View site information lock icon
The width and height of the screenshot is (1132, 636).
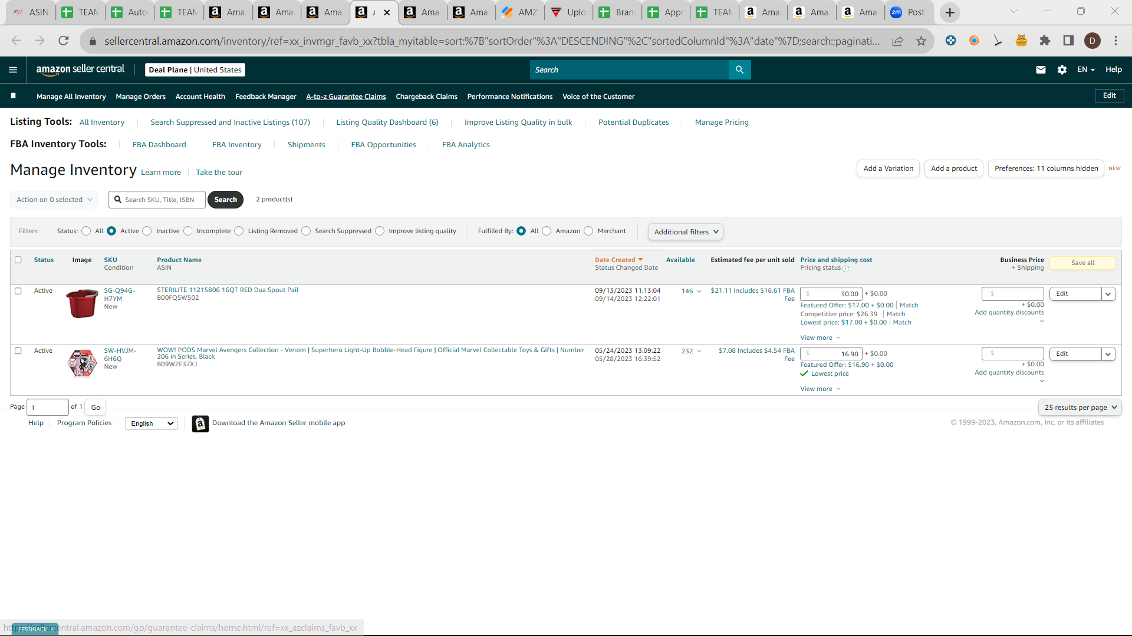[93, 41]
